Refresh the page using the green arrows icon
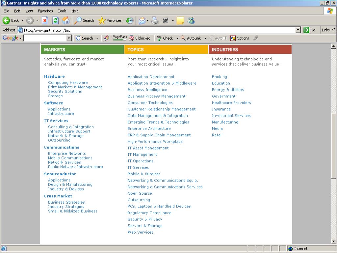 (55, 21)
